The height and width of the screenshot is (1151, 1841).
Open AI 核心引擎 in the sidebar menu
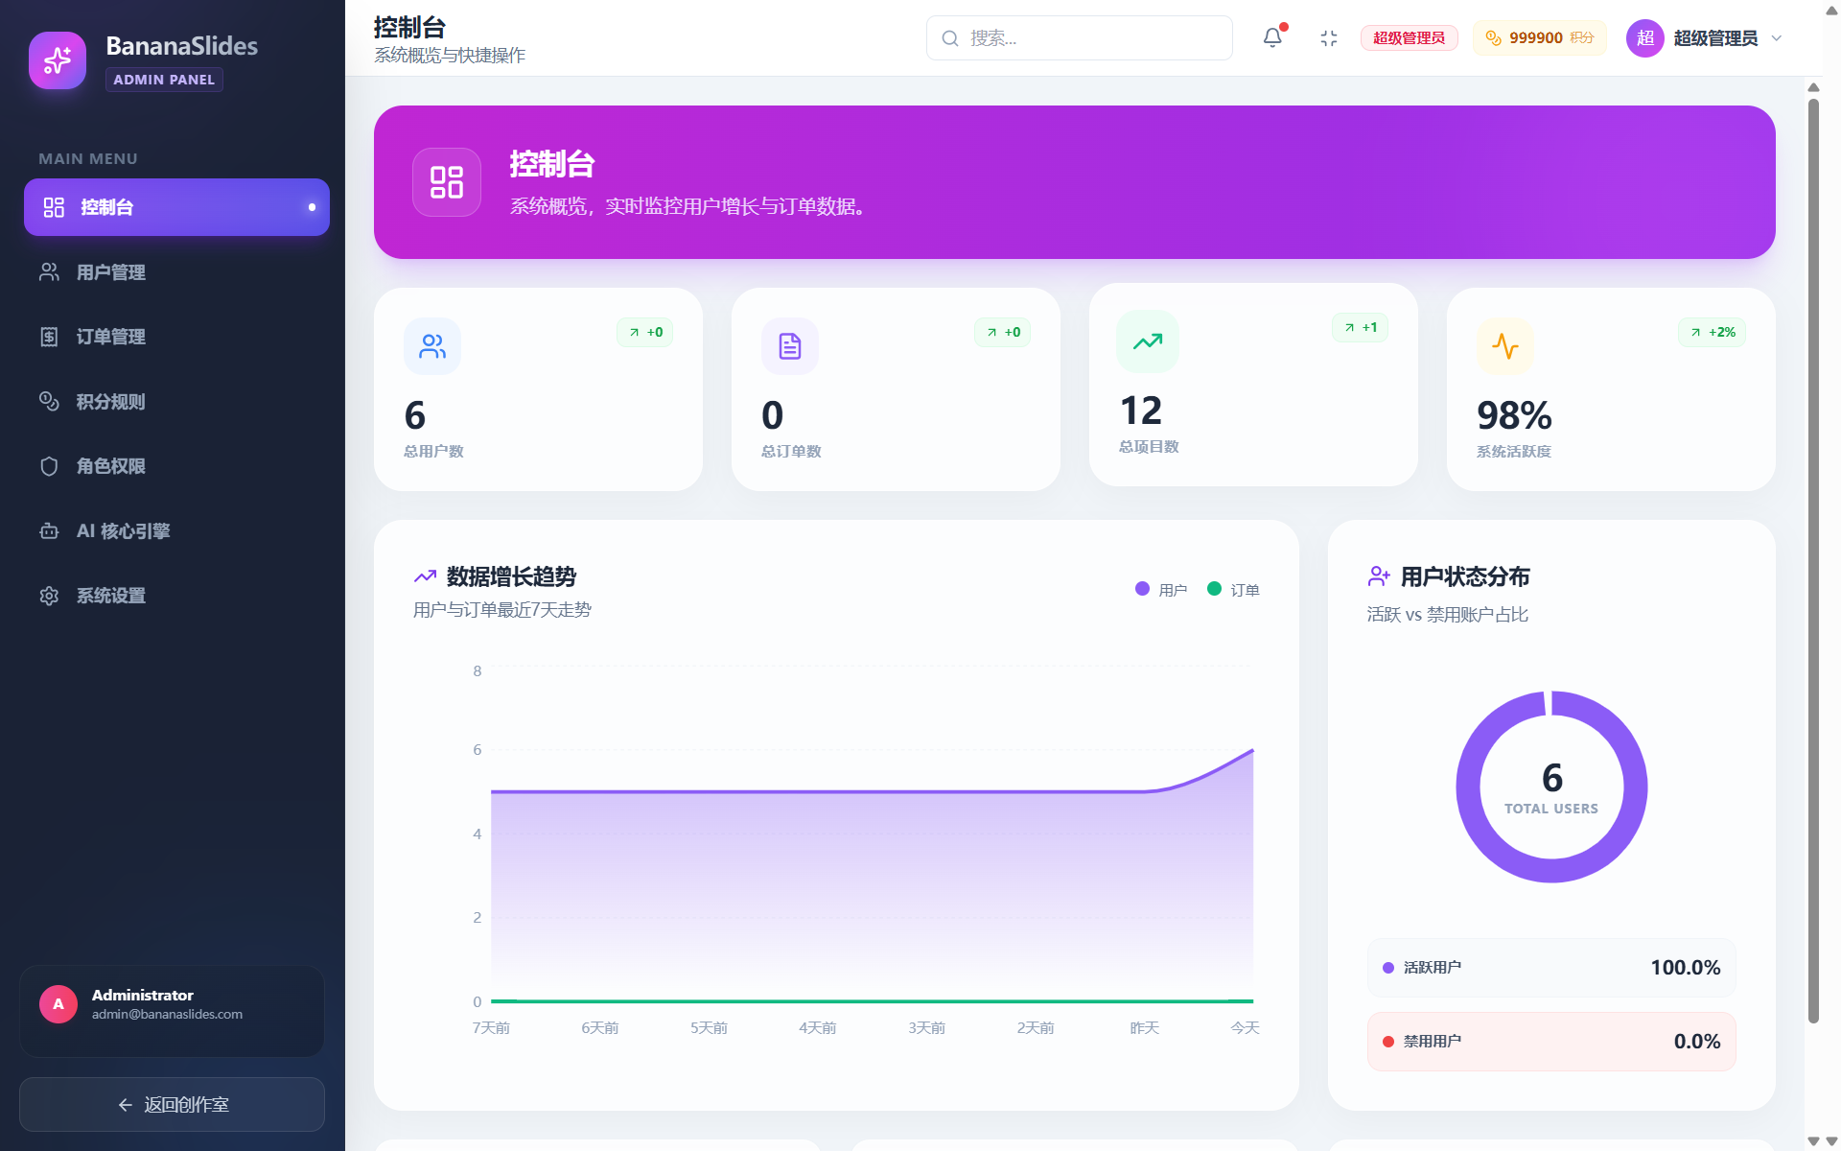pyautogui.click(x=176, y=530)
